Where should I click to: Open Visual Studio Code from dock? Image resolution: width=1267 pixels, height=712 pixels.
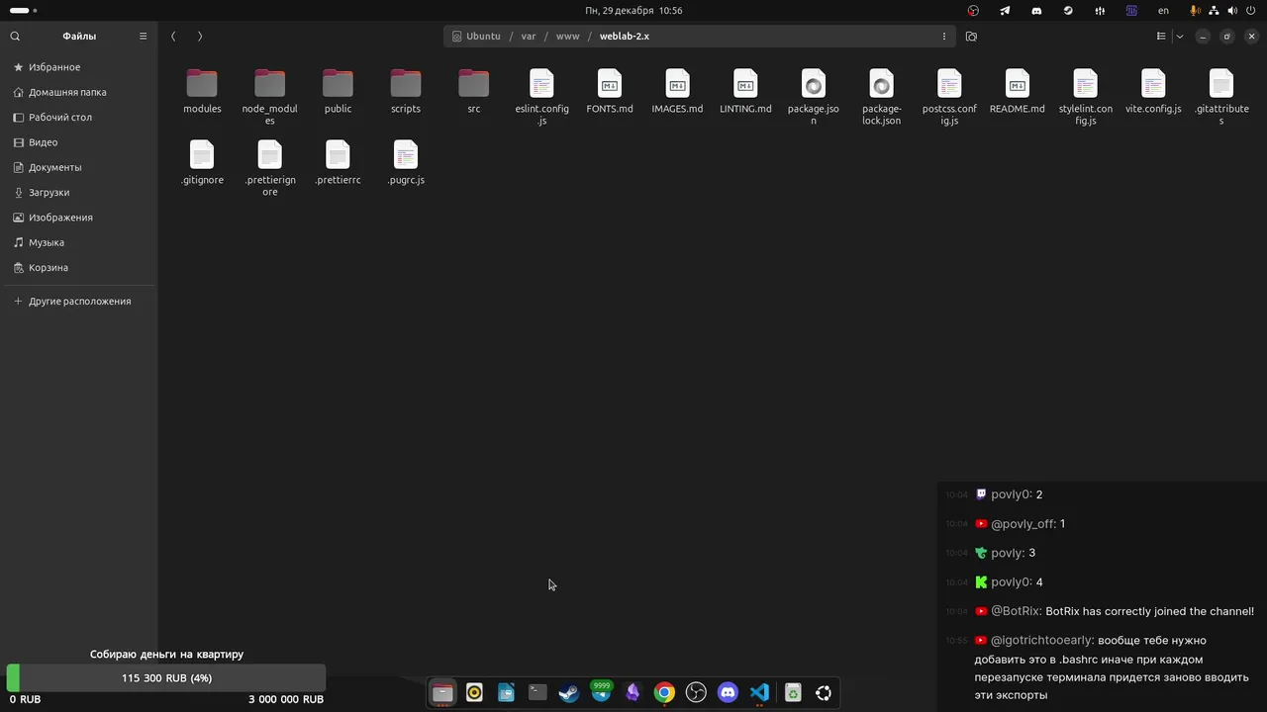click(759, 692)
